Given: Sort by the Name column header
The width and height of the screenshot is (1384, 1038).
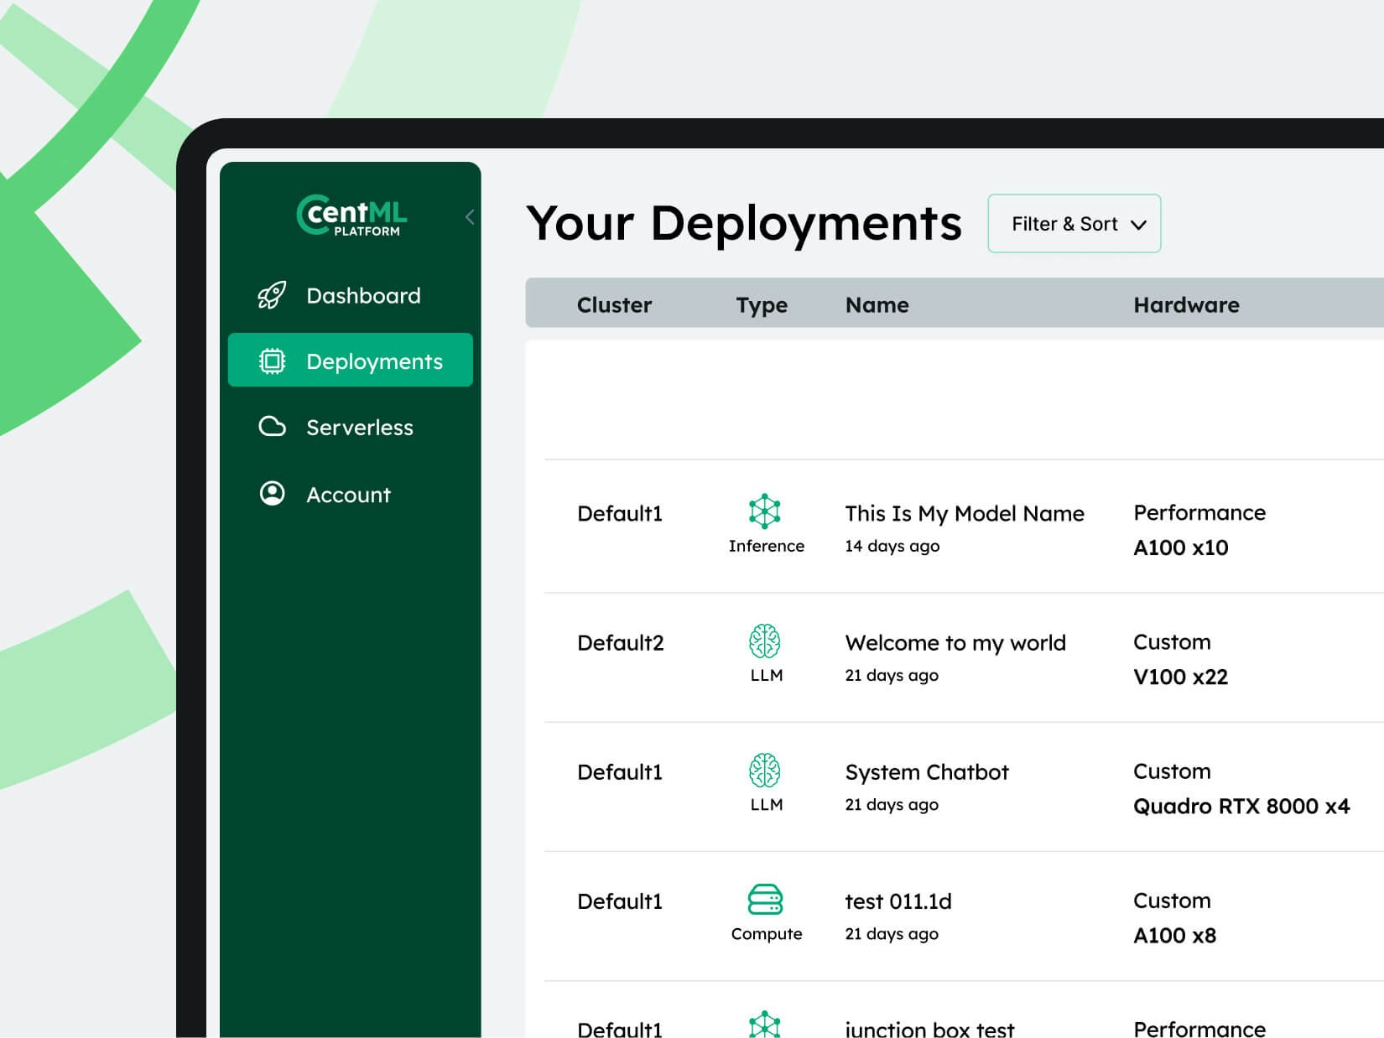Looking at the screenshot, I should coord(877,304).
